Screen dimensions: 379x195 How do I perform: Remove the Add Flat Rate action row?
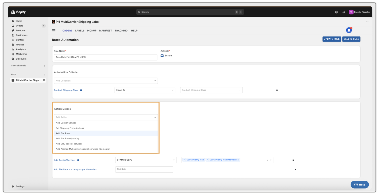[x=295, y=169]
